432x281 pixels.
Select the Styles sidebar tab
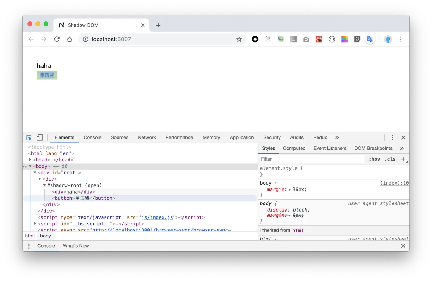point(268,149)
